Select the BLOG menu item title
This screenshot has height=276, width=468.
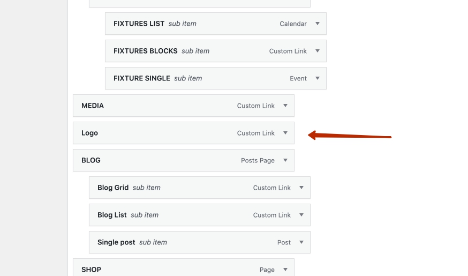coord(91,160)
